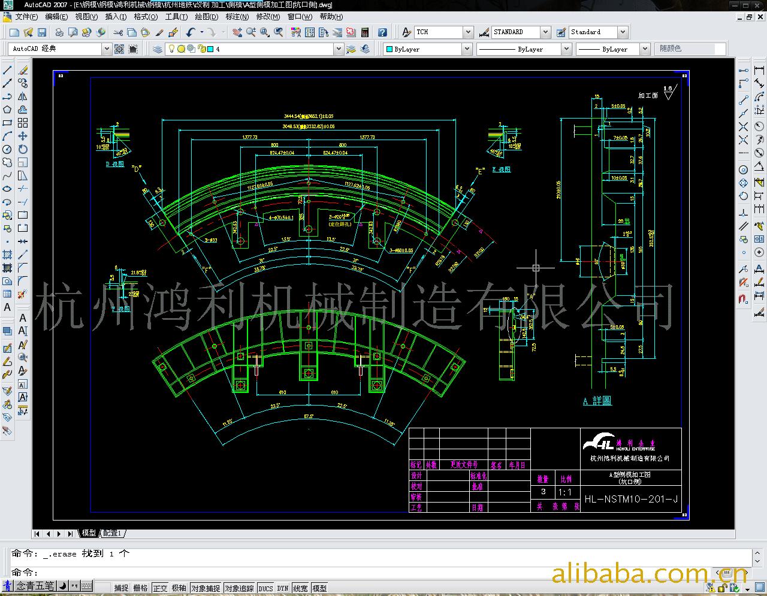Expand the undo history dropdown arrow

[202, 32]
